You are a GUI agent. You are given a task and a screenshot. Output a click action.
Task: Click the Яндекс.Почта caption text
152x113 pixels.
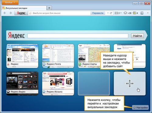(x=54, y=64)
